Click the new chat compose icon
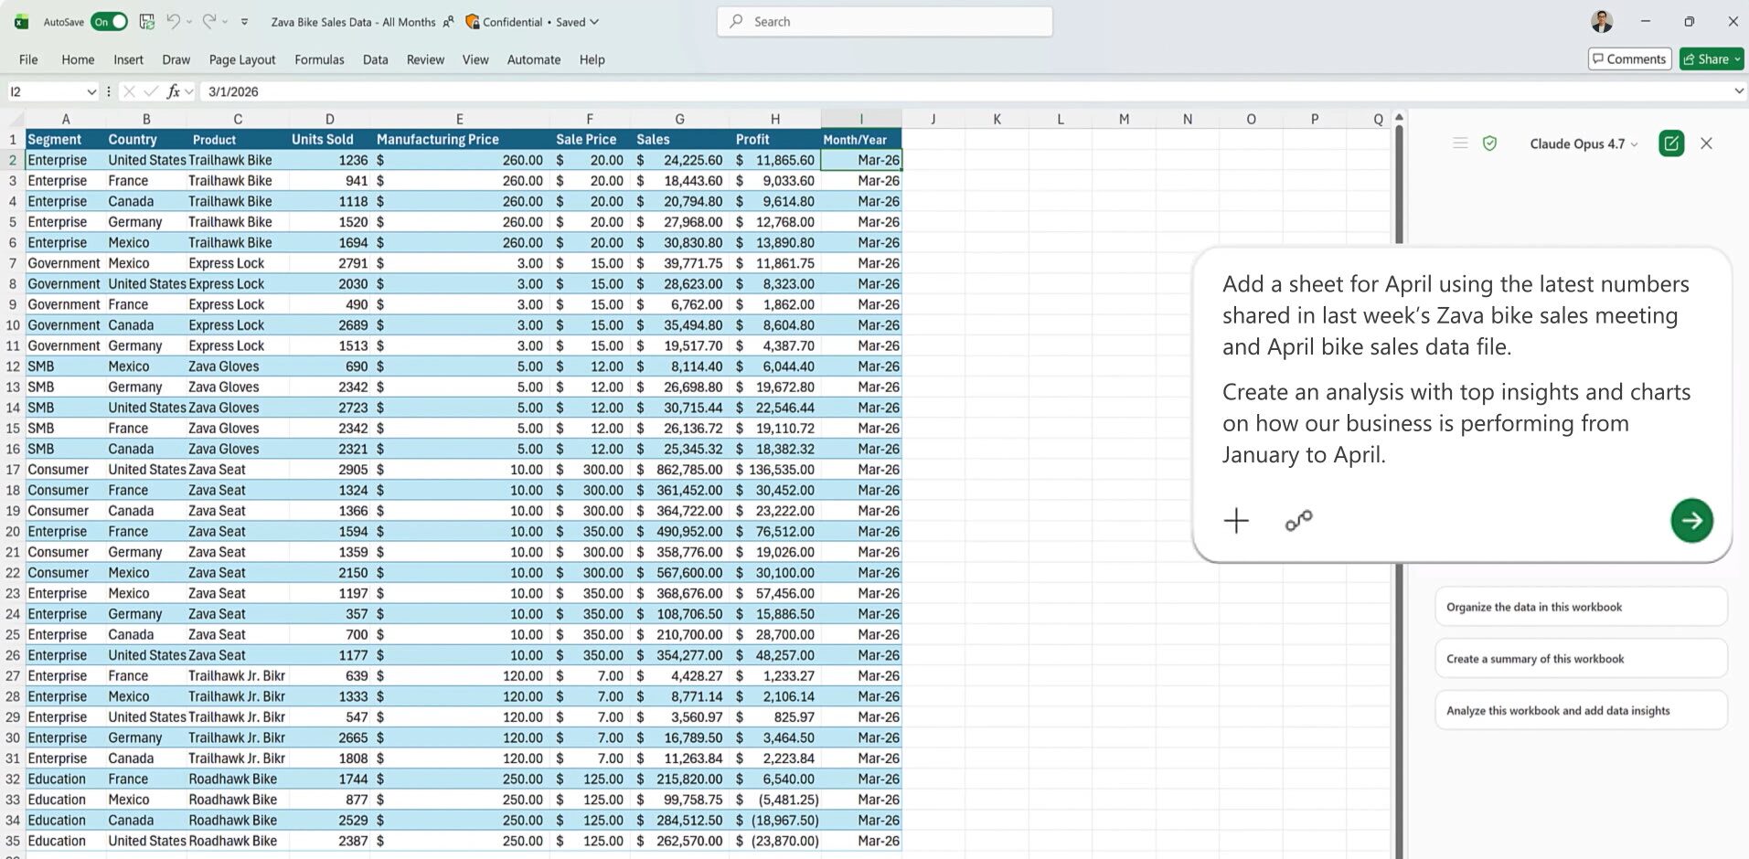This screenshot has height=859, width=1749. [1671, 143]
